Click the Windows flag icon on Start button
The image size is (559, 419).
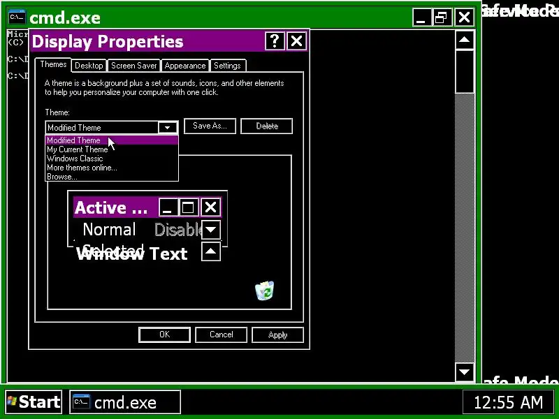click(12, 402)
